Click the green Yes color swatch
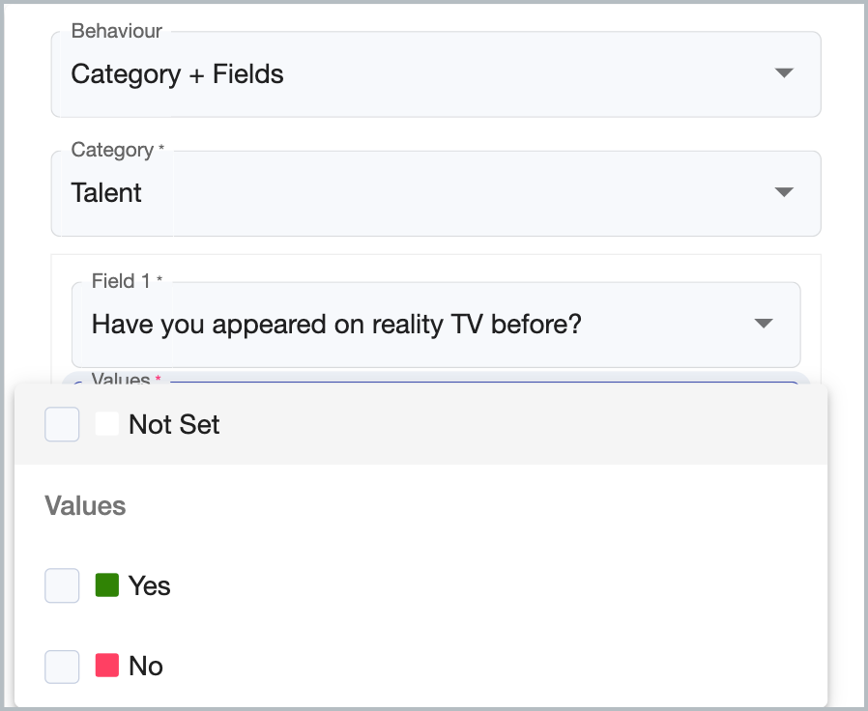The image size is (868, 711). [x=106, y=585]
